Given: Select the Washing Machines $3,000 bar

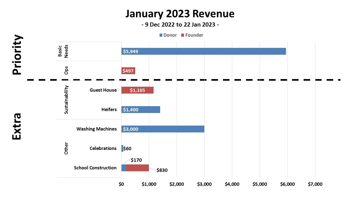Looking at the screenshot, I should click(x=163, y=129).
